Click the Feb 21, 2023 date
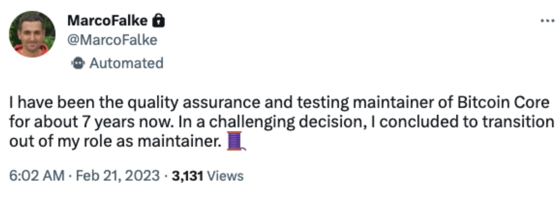The width and height of the screenshot is (559, 200). pyautogui.click(x=118, y=176)
